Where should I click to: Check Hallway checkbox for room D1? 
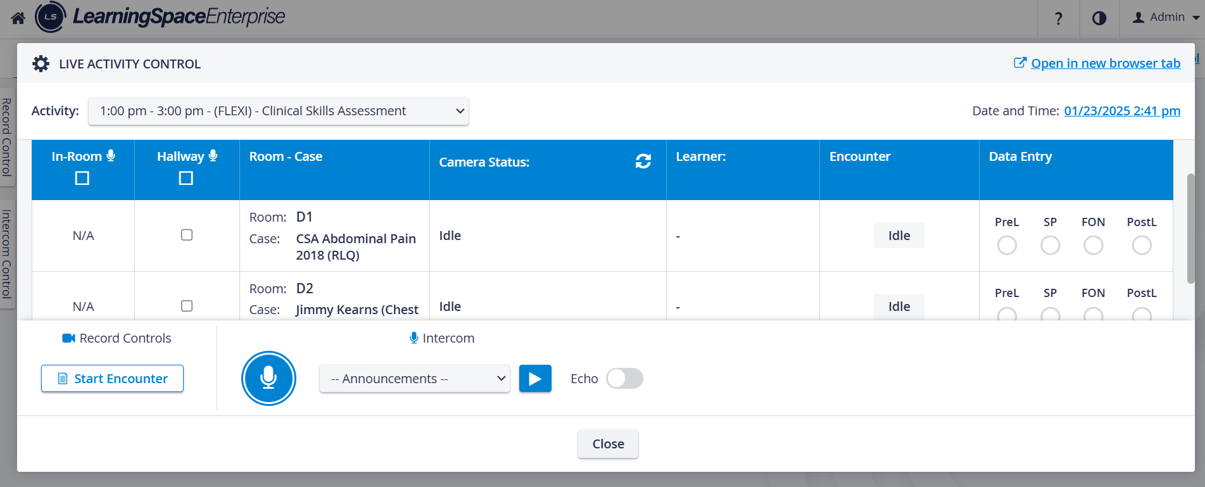pos(187,235)
